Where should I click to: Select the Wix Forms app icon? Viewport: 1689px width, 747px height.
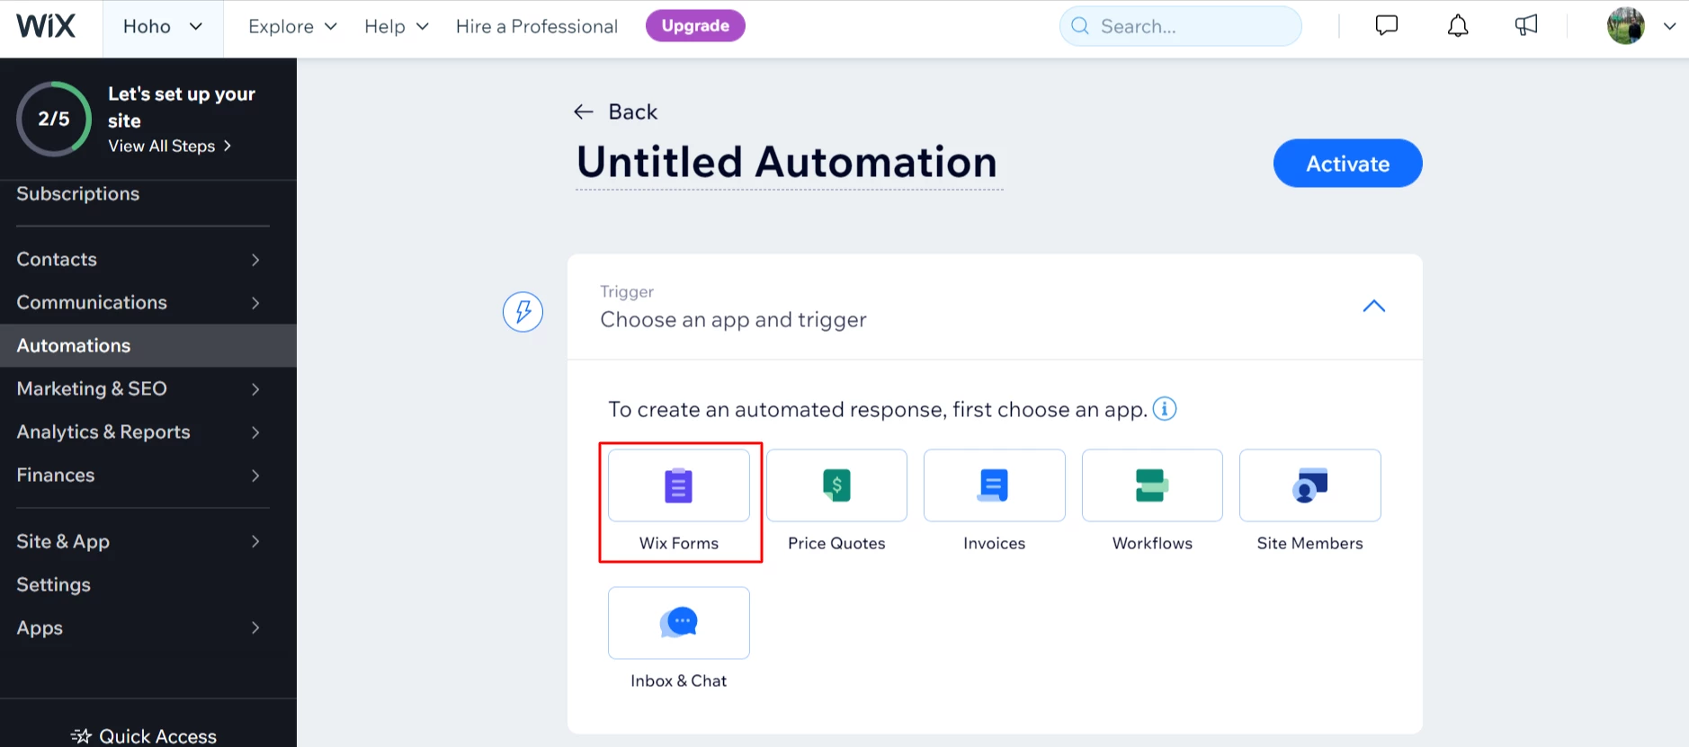click(679, 485)
